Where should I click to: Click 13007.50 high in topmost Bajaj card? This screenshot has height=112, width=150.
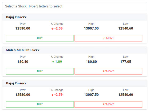point(91,28)
